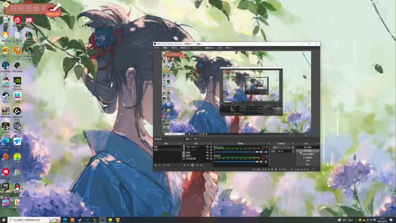
Task: Hide the first image source via eye icon
Action: pyautogui.click(x=207, y=153)
